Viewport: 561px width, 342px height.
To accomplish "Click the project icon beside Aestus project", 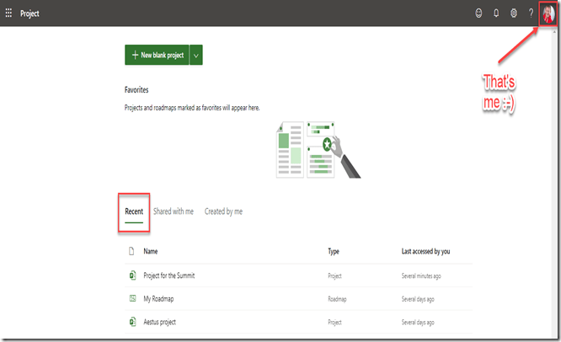I will pos(132,322).
